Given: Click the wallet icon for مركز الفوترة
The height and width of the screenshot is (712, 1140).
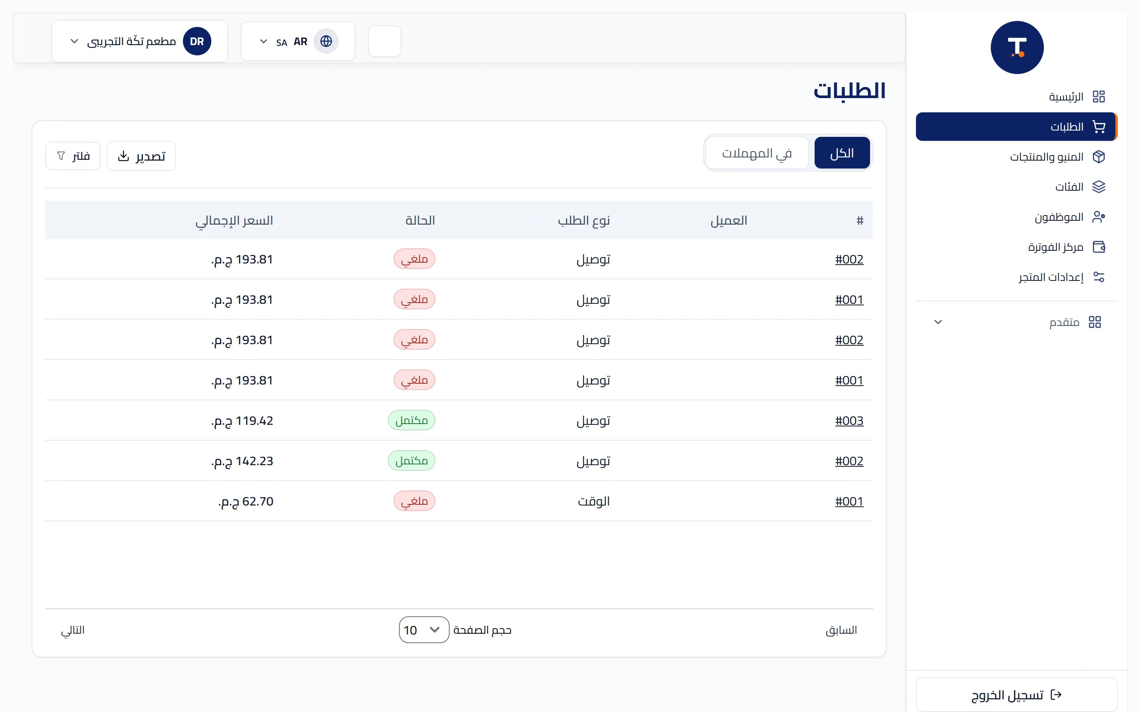Looking at the screenshot, I should 1098,247.
